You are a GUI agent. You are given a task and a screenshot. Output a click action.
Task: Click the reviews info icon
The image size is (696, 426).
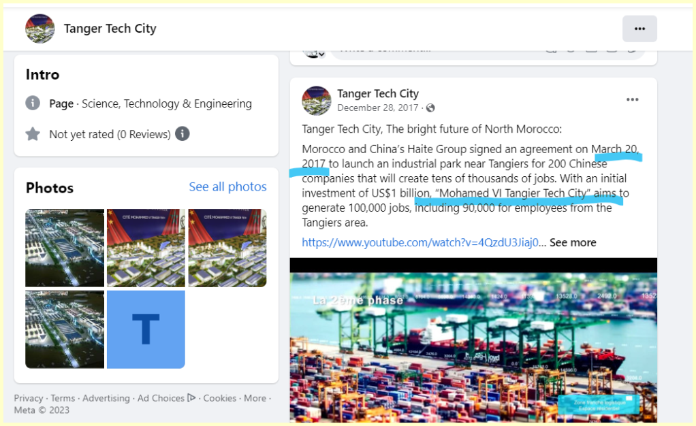coord(183,134)
